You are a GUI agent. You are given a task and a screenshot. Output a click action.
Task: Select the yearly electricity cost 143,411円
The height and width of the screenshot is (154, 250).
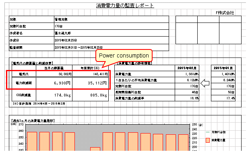[x=100, y=74]
